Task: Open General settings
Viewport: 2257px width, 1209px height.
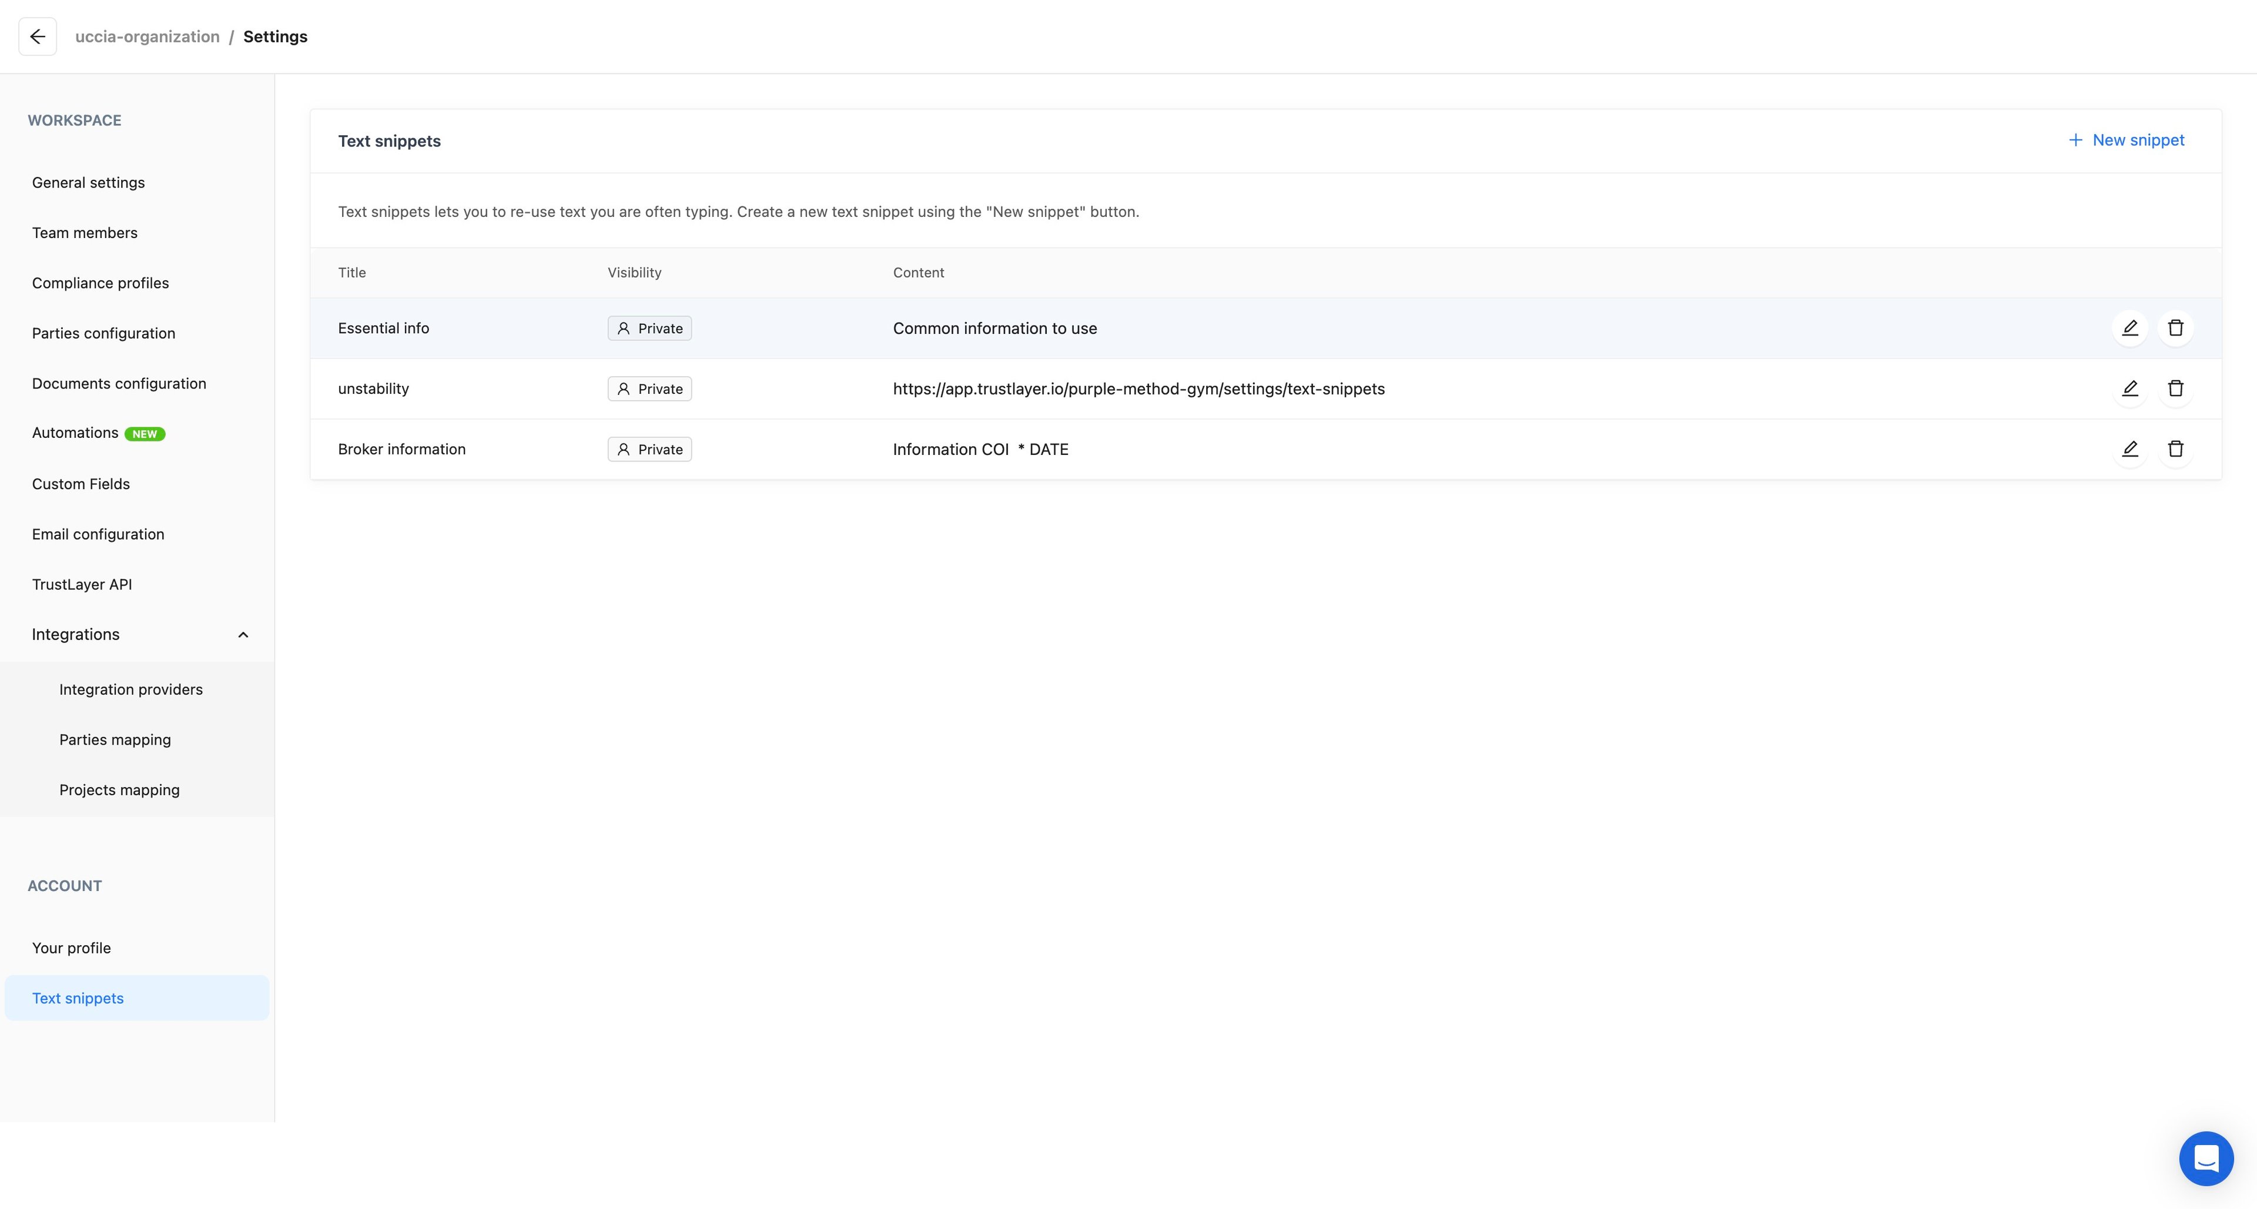Action: click(x=89, y=182)
